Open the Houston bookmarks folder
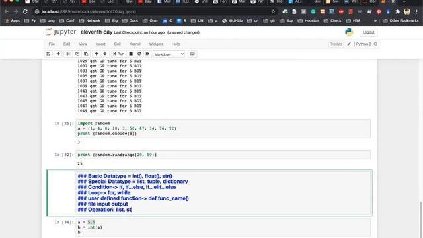This screenshot has height=238, width=423. pyautogui.click(x=308, y=20)
